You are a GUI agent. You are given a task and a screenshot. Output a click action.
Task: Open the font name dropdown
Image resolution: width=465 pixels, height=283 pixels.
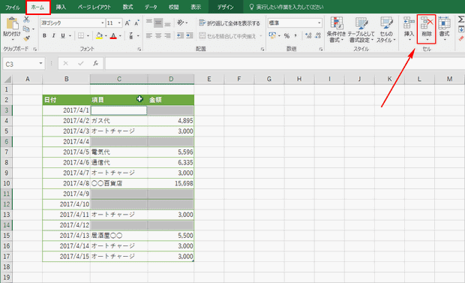tap(103, 23)
